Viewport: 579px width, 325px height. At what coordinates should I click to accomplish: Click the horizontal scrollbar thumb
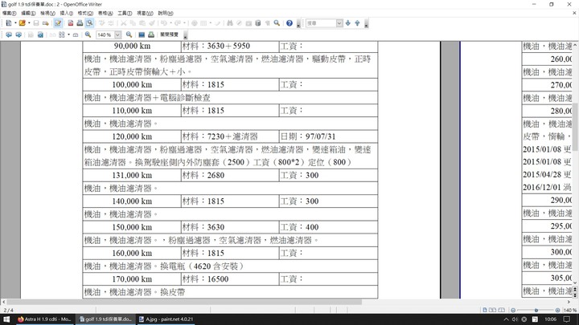184,303
